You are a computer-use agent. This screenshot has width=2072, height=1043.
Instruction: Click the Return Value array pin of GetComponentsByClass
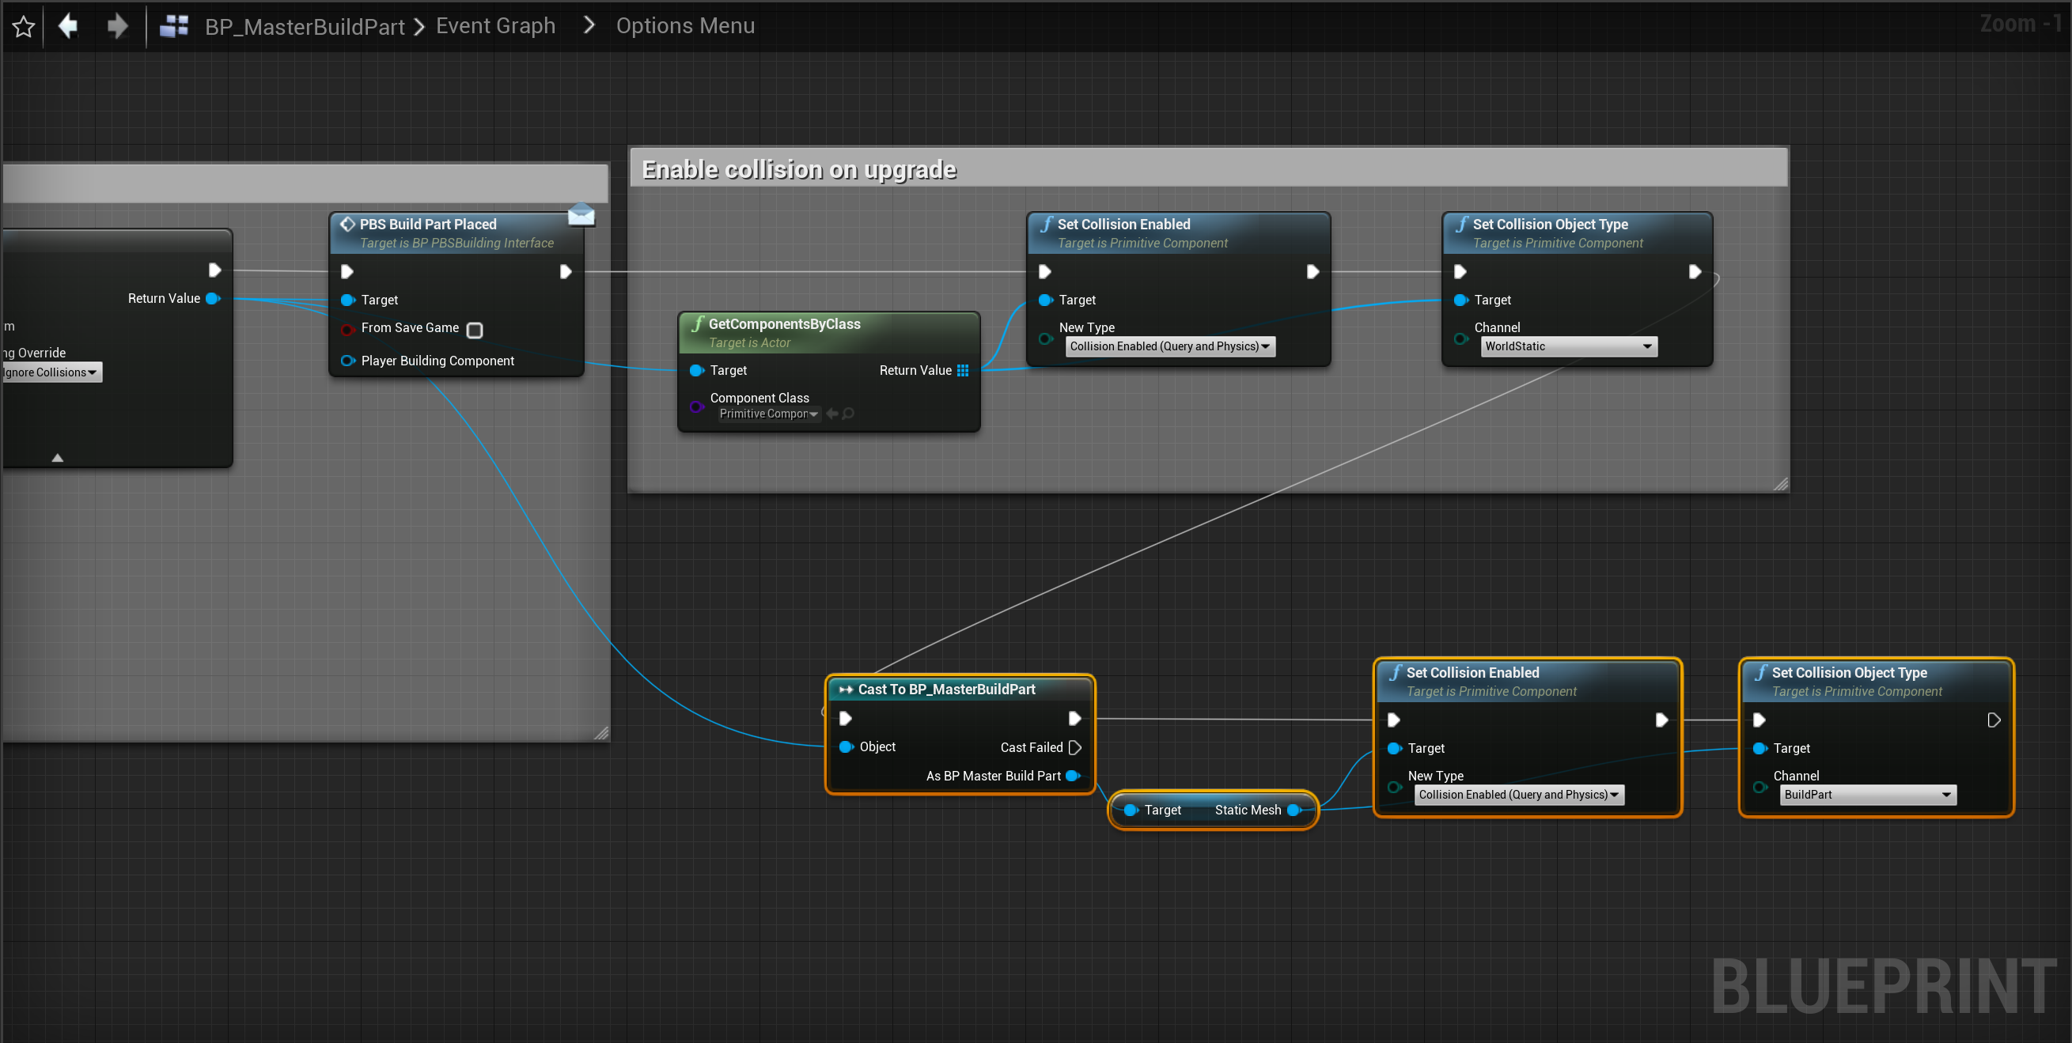[x=963, y=371]
